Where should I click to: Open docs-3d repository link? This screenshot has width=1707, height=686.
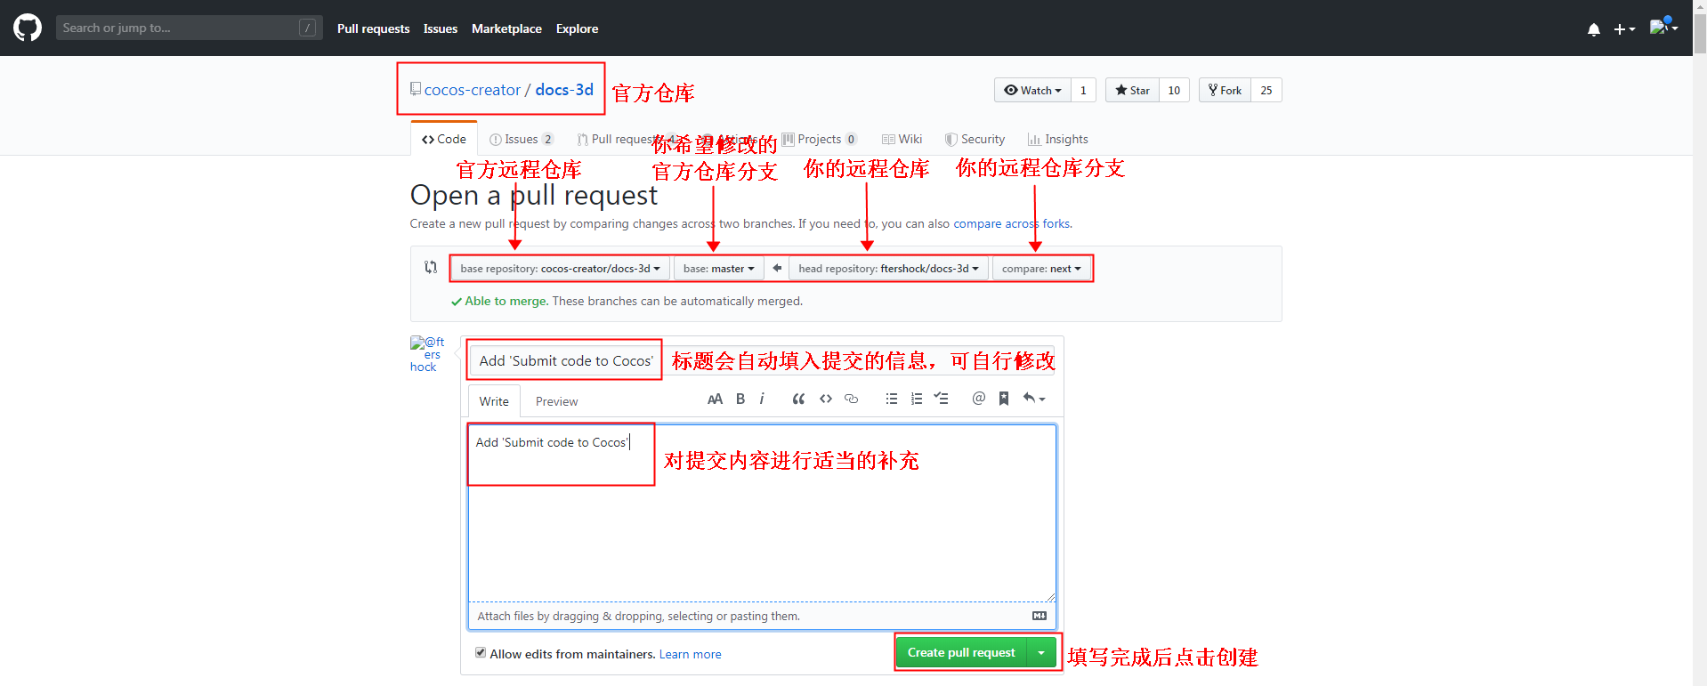click(564, 90)
